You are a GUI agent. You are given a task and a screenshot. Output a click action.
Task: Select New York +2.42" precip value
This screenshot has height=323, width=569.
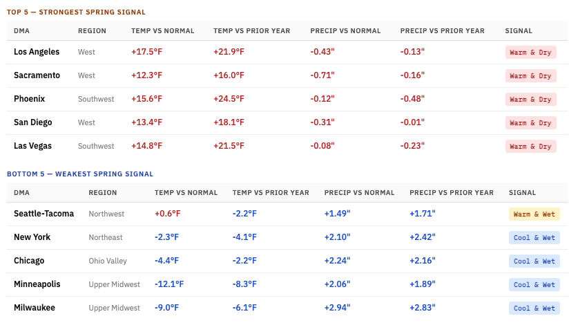[423, 237]
